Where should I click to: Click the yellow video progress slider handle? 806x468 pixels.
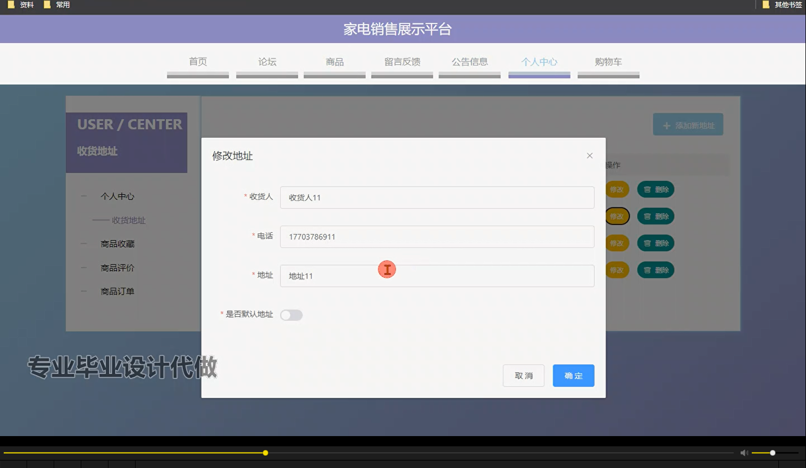[265, 453]
